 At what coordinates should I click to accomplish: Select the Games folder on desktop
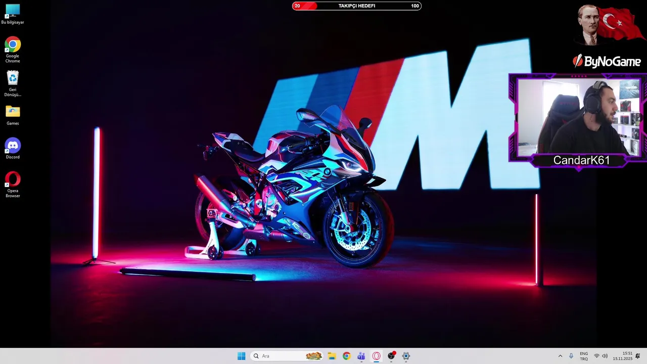pos(13,115)
